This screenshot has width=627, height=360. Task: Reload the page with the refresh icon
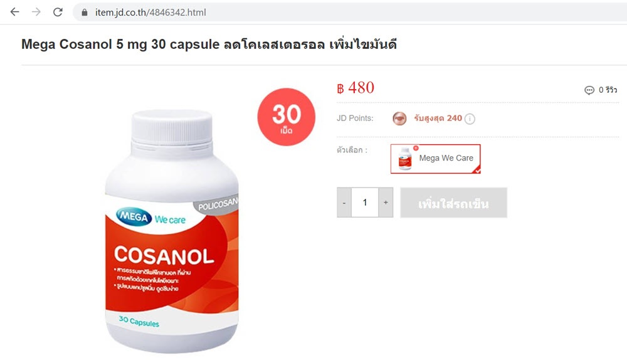point(58,12)
